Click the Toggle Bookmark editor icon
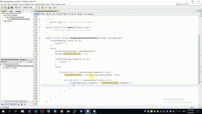The height and width of the screenshot is (114, 202). click(75, 14)
